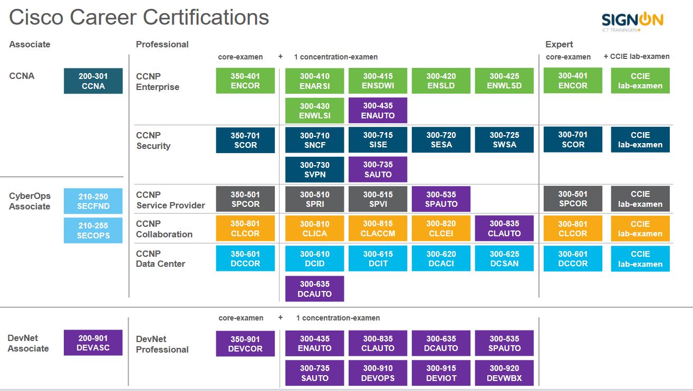Open the 300-410 ENARSI exam box
The image size is (693, 391).
pyautogui.click(x=314, y=80)
